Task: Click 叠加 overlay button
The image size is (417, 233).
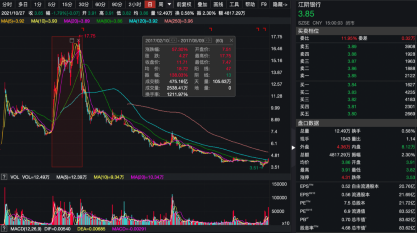Action: 202,4
